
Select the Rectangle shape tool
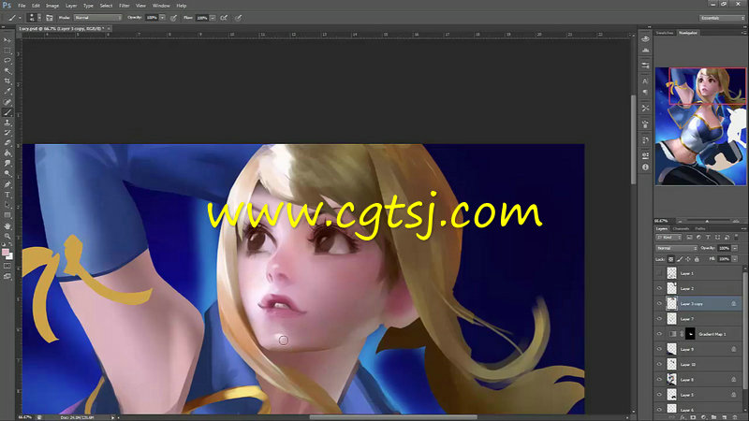click(7, 215)
